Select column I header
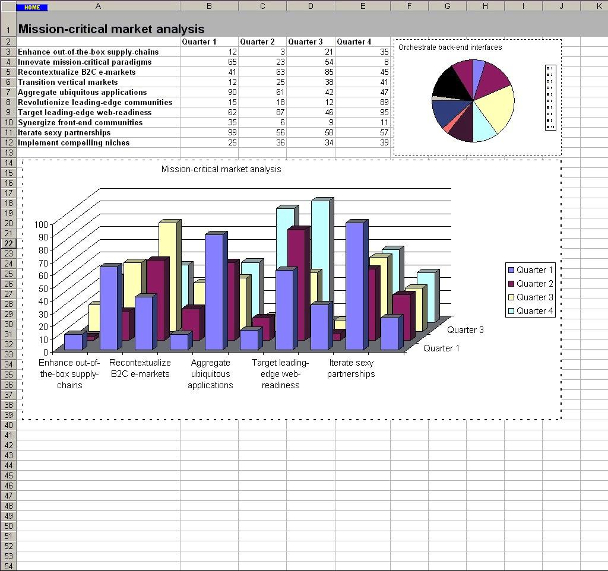 524,6
